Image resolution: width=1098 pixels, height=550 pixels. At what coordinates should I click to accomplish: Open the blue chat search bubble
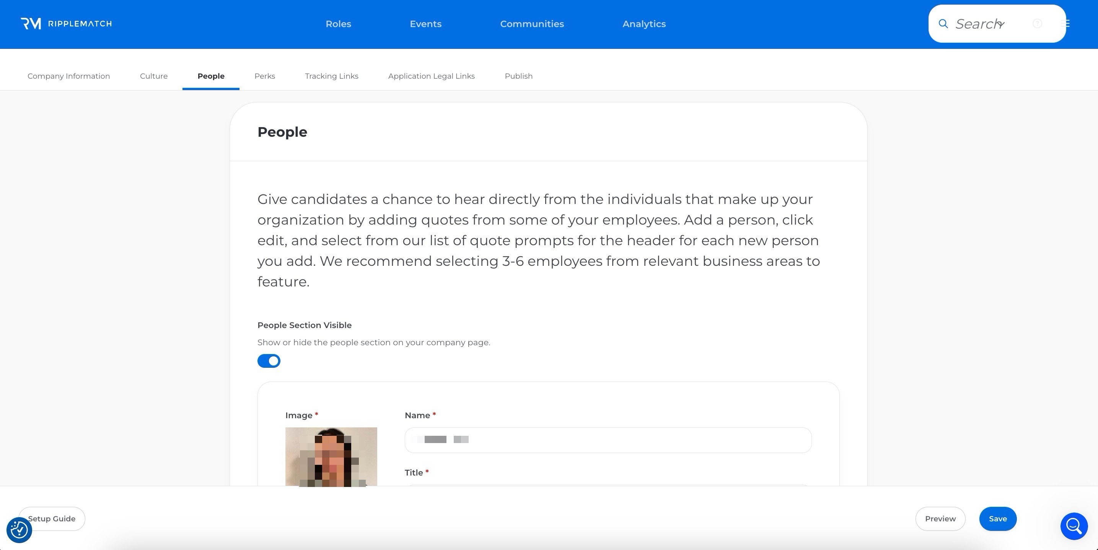pos(1074,526)
